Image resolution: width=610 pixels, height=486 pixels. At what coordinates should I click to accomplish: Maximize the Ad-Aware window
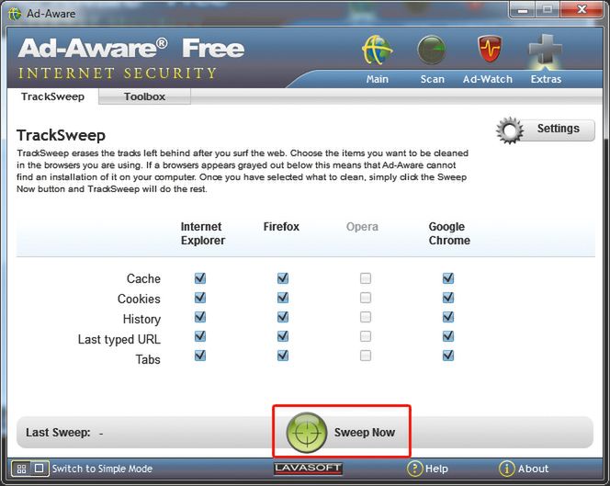[548, 9]
